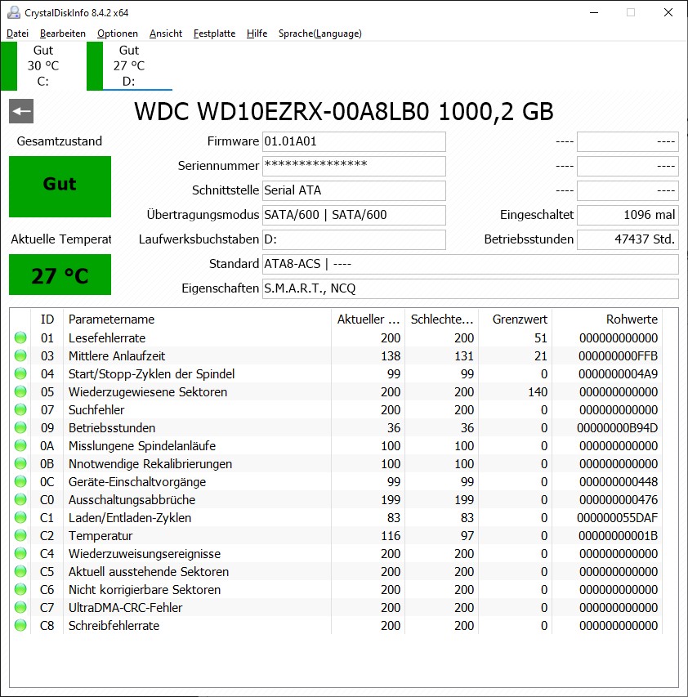Open the Festplatte menu
This screenshot has width=688, height=697.
click(214, 34)
